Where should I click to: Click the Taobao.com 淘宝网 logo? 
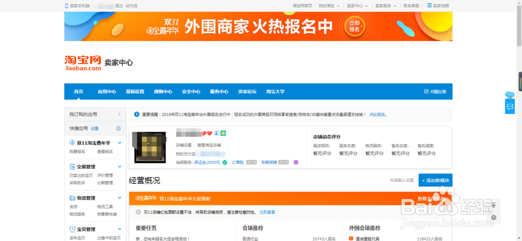point(83,63)
